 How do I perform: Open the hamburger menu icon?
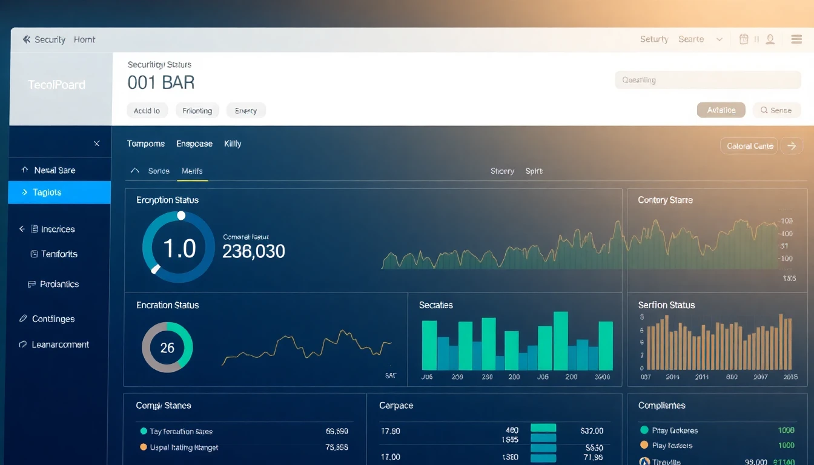[796, 39]
